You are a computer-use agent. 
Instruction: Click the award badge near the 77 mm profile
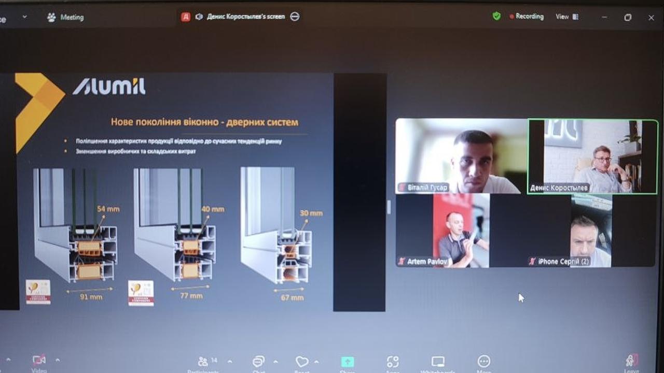(141, 293)
